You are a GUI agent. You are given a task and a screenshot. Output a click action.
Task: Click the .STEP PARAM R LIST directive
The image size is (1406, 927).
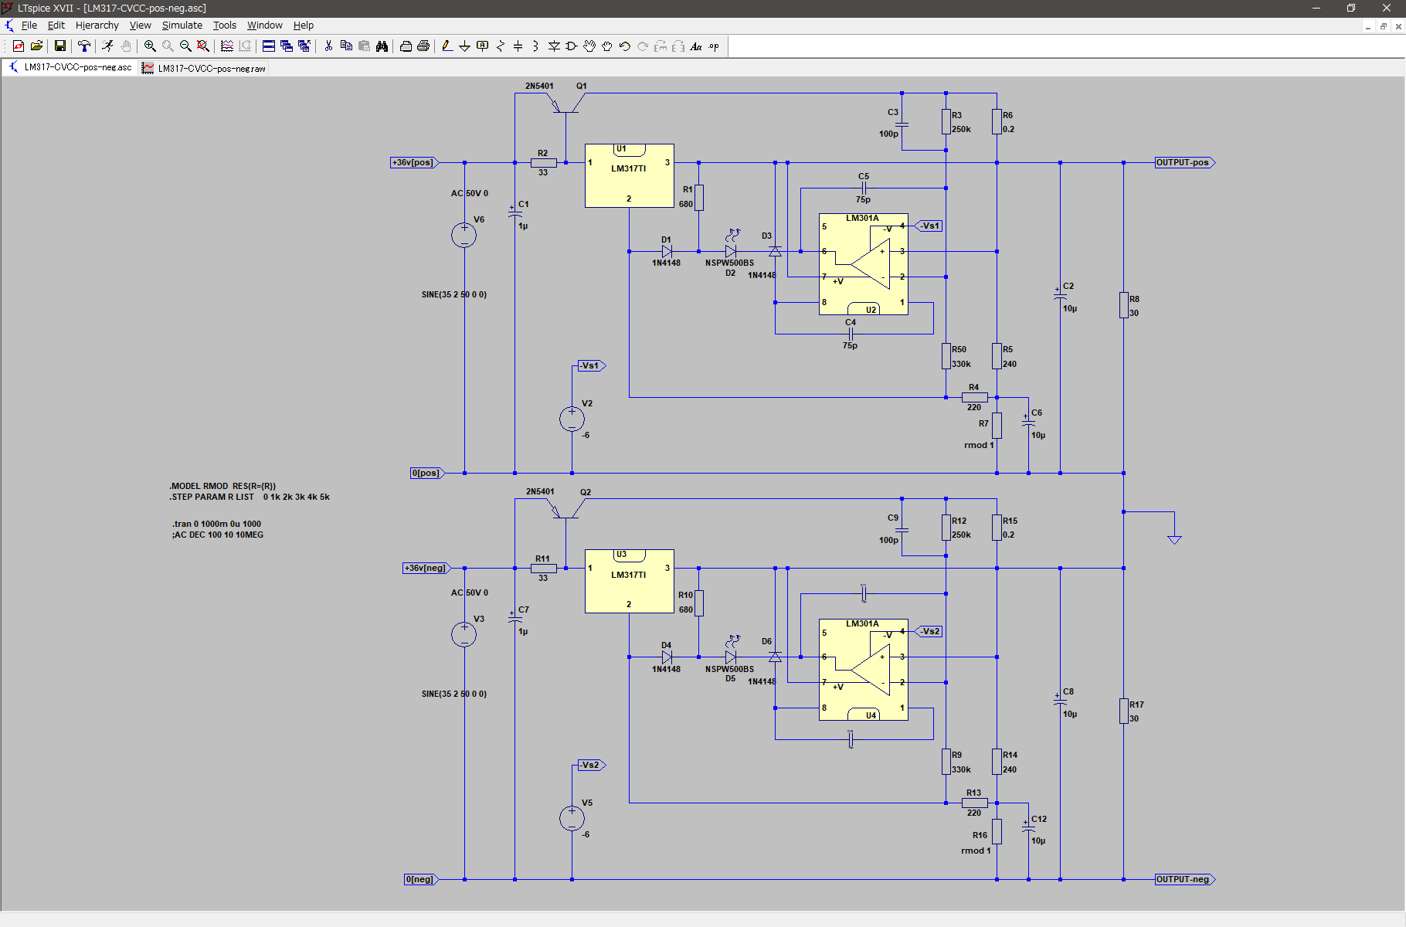tap(250, 497)
